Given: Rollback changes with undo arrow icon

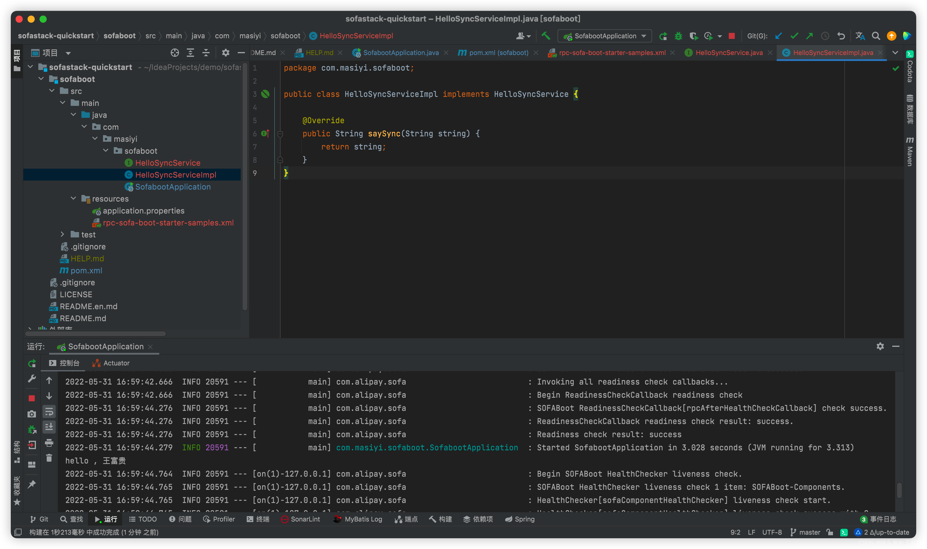Looking at the screenshot, I should point(841,36).
